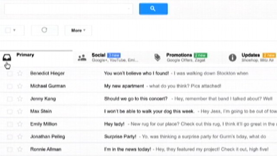This screenshot has height=156, width=277.
Task: Click the Primary inbox tray icon
Action: click(x=7, y=58)
